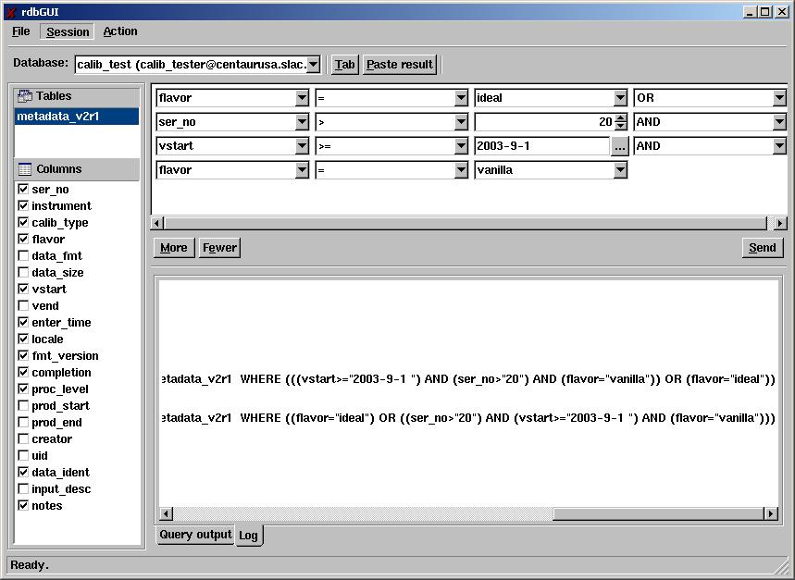Image resolution: width=795 pixels, height=580 pixels.
Task: Open the OR conjunction dropdown in first row
Action: coord(778,98)
